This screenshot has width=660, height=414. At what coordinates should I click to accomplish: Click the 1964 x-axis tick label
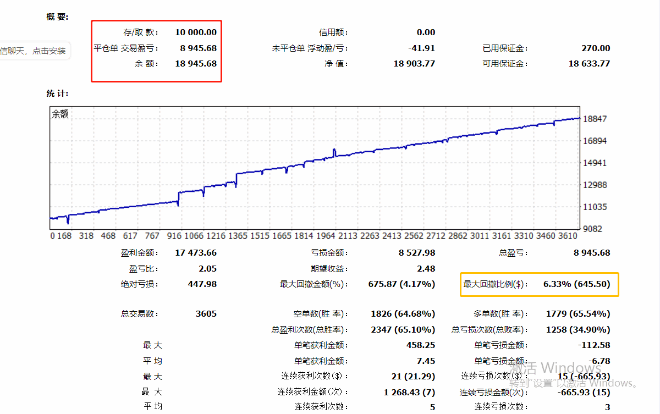point(326,236)
